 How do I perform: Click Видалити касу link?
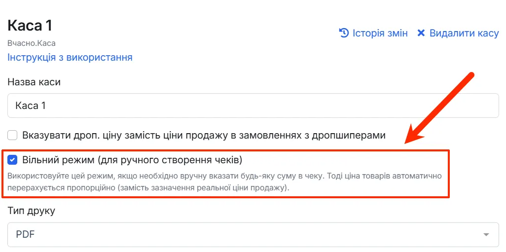(x=464, y=33)
